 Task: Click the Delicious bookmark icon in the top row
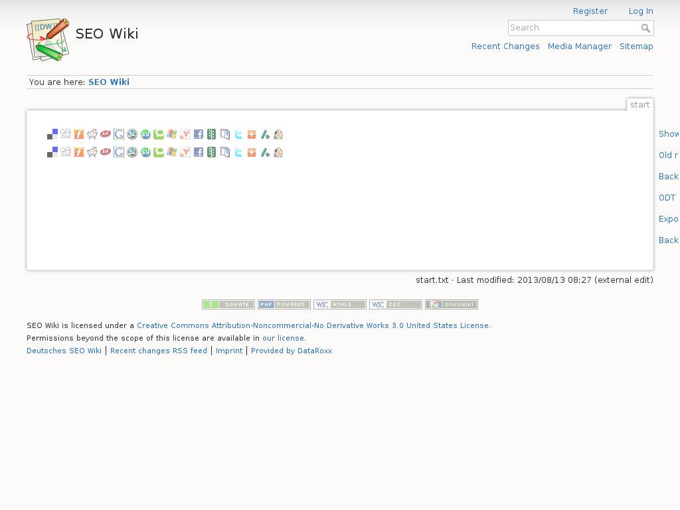click(x=52, y=134)
